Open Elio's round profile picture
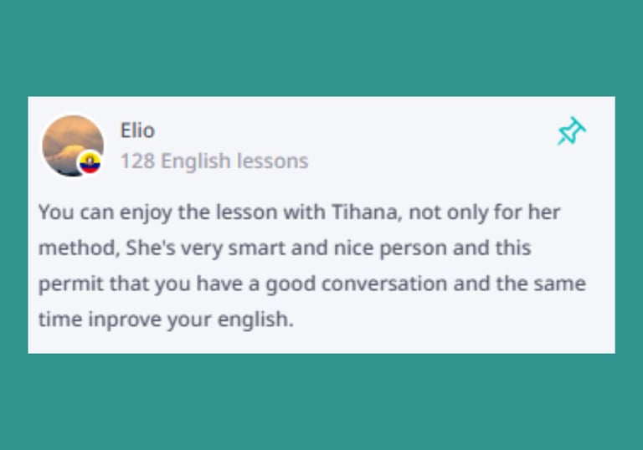This screenshot has height=450, width=643. [x=73, y=146]
